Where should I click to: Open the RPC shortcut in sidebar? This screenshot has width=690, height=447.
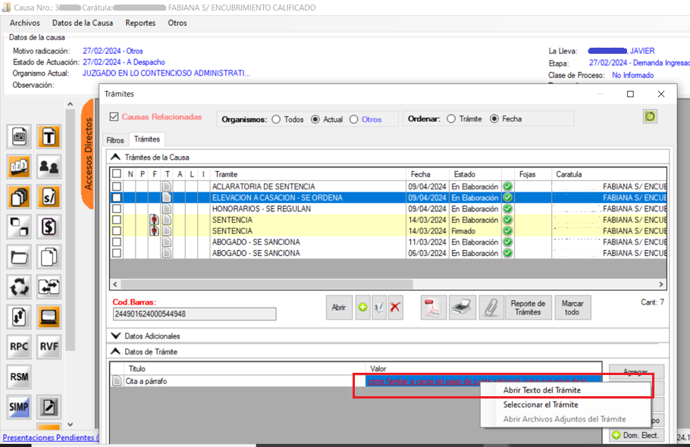[x=20, y=345]
